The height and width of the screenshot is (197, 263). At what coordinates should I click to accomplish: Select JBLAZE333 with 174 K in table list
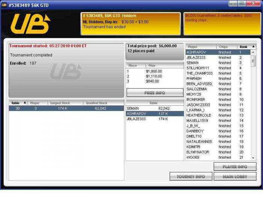click(x=155, y=119)
